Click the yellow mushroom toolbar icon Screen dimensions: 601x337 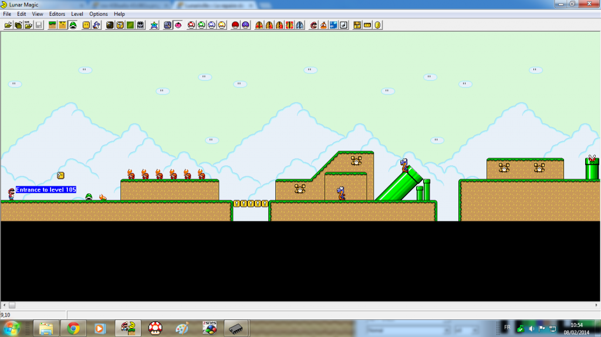tap(222, 25)
